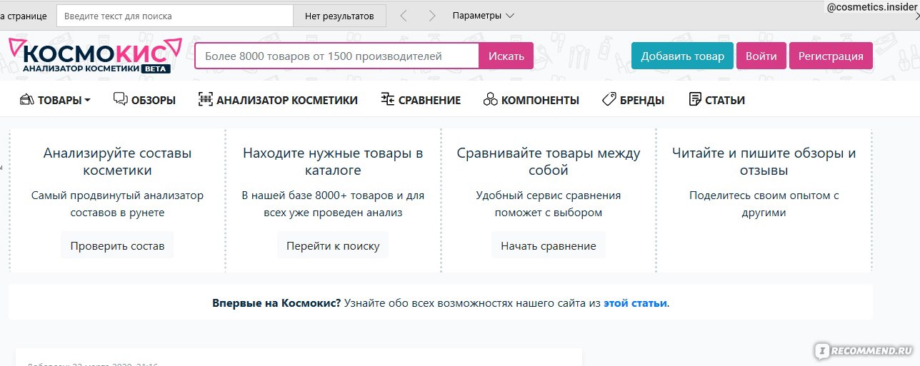The image size is (920, 366).
Task: Click text Поделитесь своим опытом с другими
Action: point(764,203)
